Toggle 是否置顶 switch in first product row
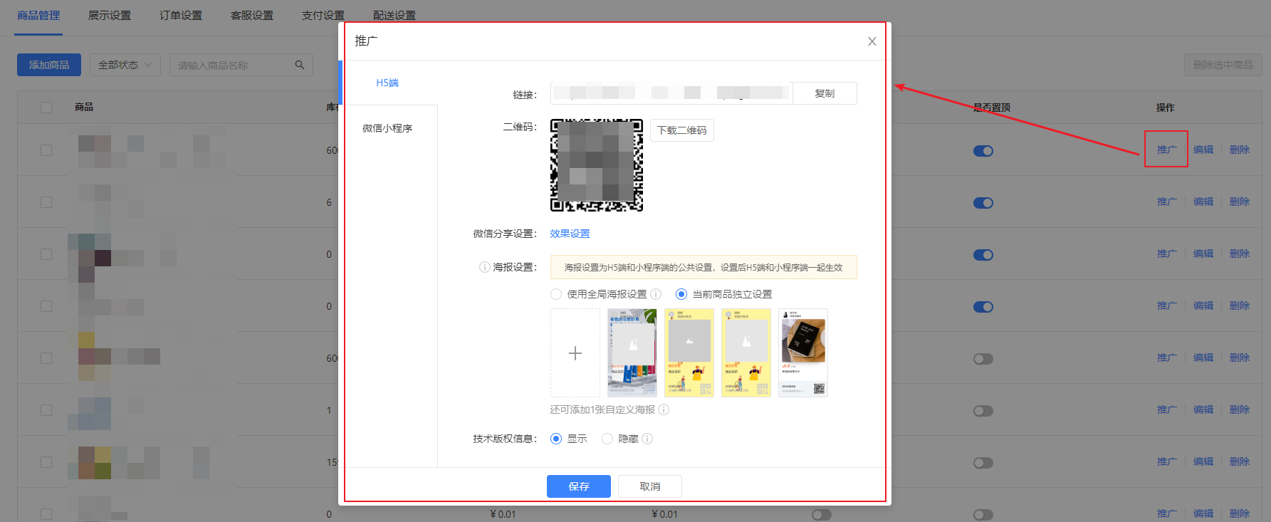The height and width of the screenshot is (522, 1271). 983,151
